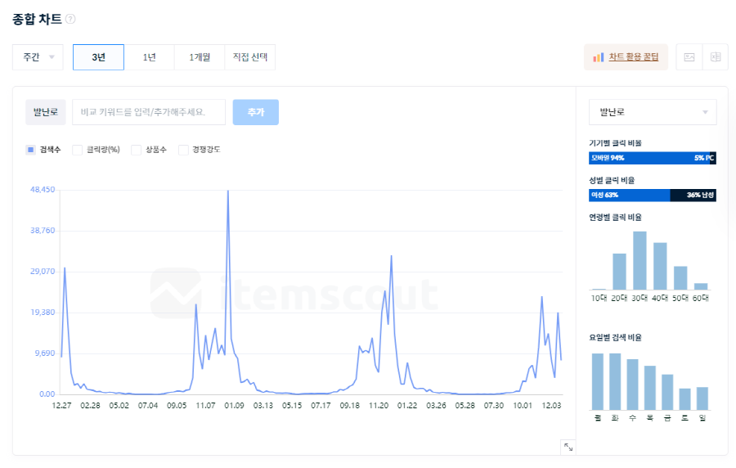Download chart as Excel icon
The width and height of the screenshot is (736, 468).
(716, 57)
